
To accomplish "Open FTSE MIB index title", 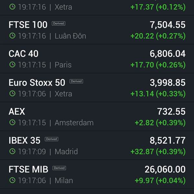I will [28, 169].
